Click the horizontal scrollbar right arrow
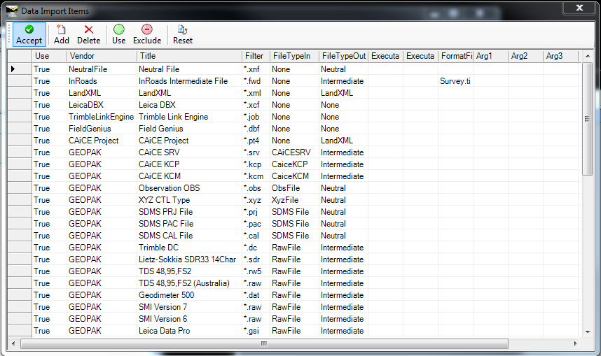This screenshot has width=601, height=356. 575,343
